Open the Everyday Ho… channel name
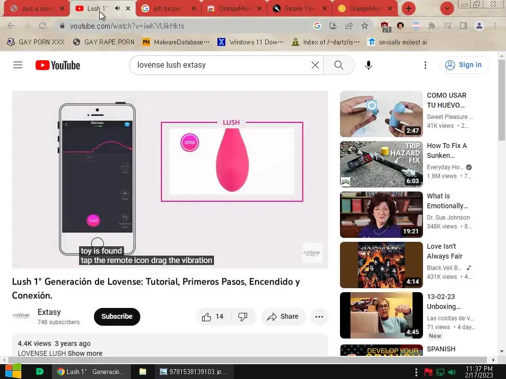 (x=445, y=167)
